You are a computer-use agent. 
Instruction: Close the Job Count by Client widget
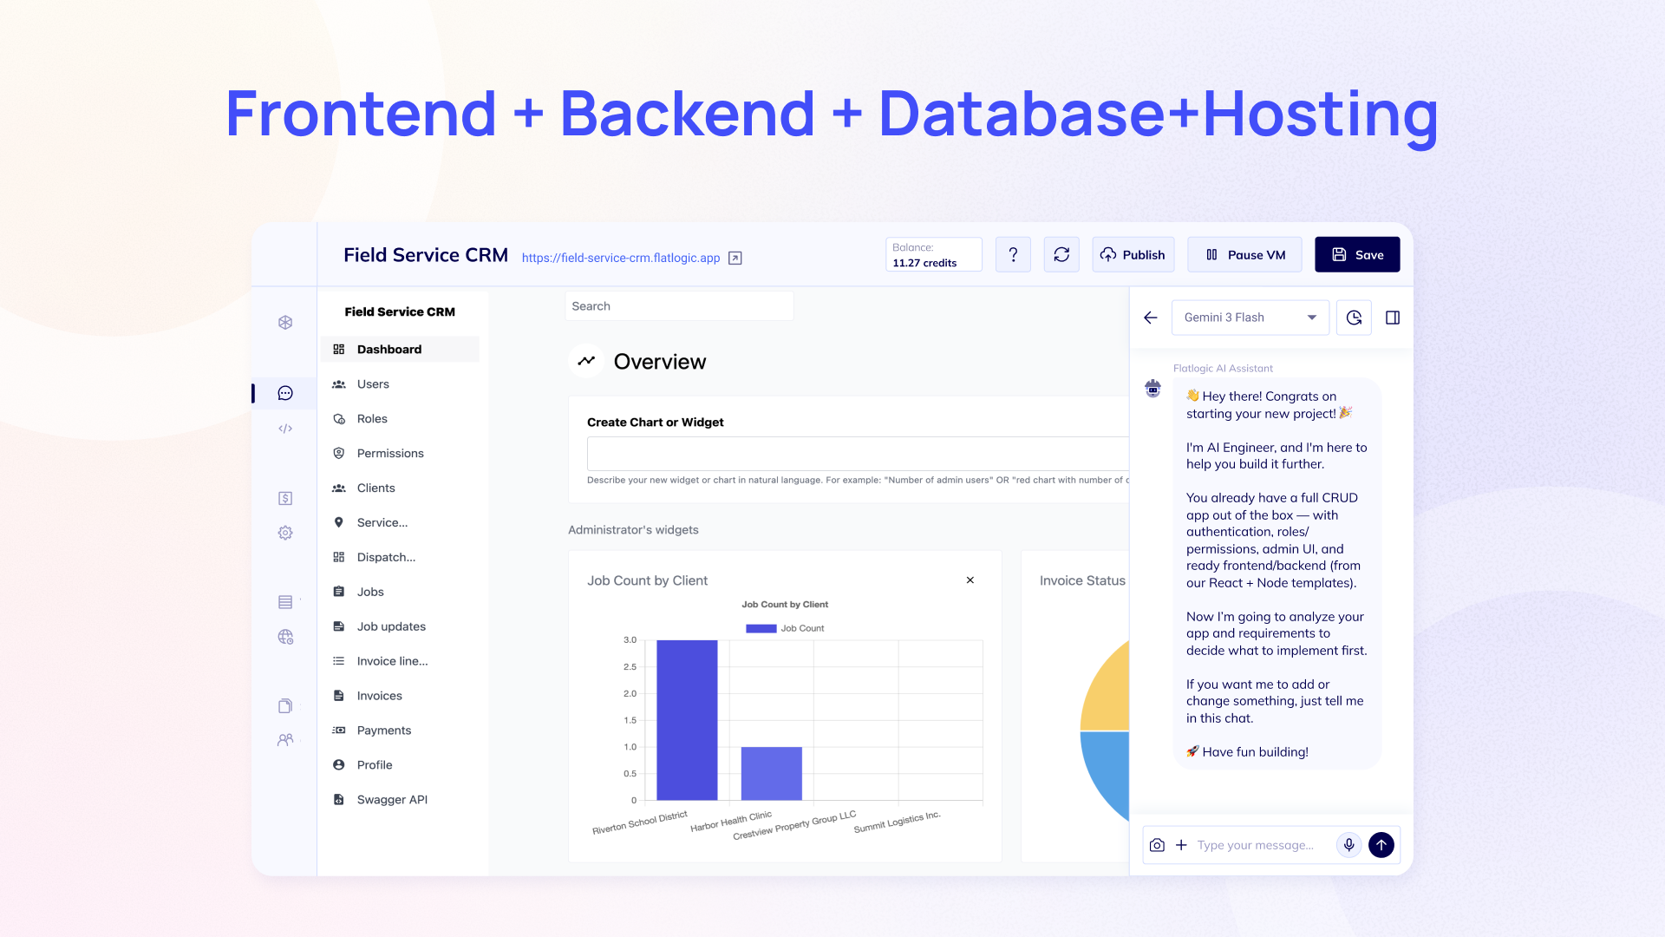pos(970,580)
